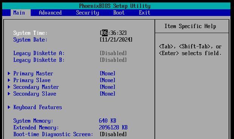Open the Primary Slave submenu label
234x139 pixels.
click(x=32, y=80)
